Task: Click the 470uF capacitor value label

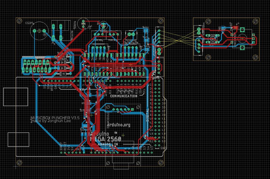Action: [x=75, y=25]
